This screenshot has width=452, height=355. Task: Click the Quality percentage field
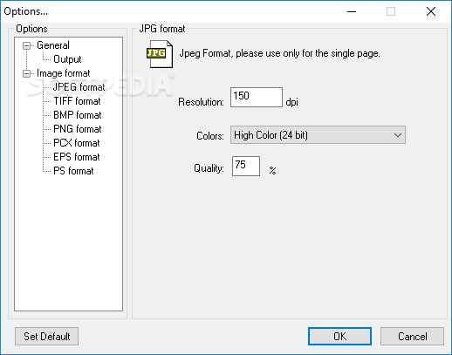point(246,166)
